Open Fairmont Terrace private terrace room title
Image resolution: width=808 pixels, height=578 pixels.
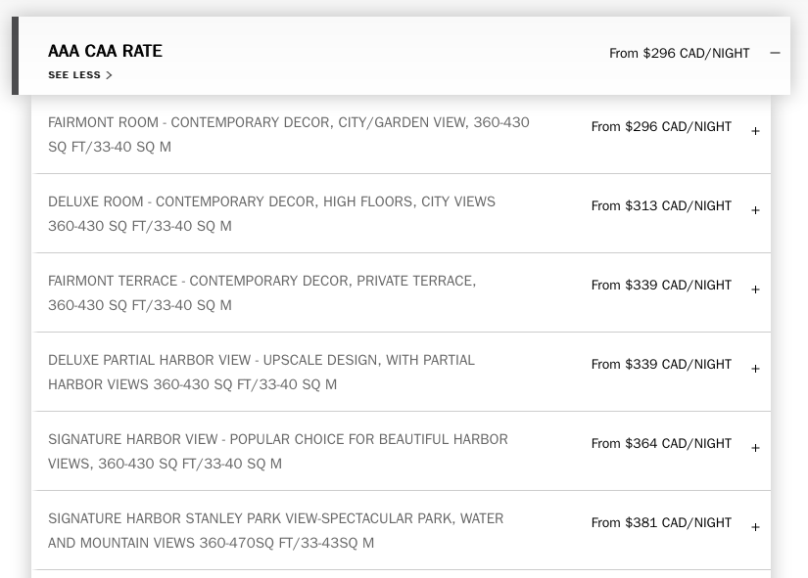coord(261,293)
